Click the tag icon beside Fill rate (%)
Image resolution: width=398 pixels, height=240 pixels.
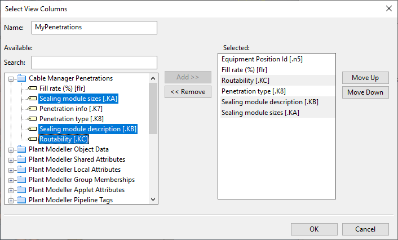[32, 88]
